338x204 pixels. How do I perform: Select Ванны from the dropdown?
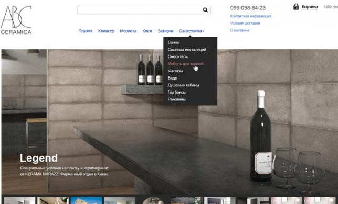pyautogui.click(x=174, y=42)
